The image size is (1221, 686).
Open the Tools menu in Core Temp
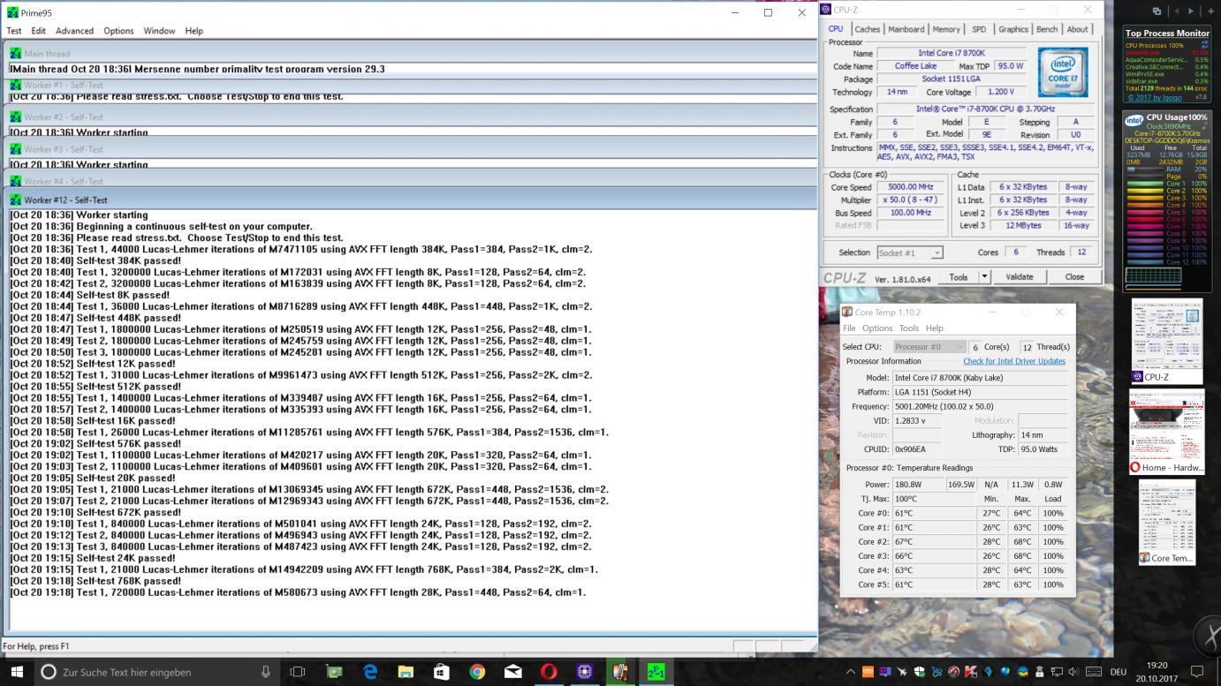[x=909, y=328]
